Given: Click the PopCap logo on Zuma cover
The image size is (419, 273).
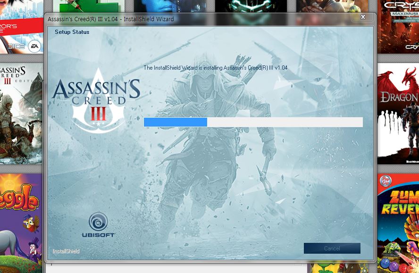Looking at the screenshot, I should point(385,181).
